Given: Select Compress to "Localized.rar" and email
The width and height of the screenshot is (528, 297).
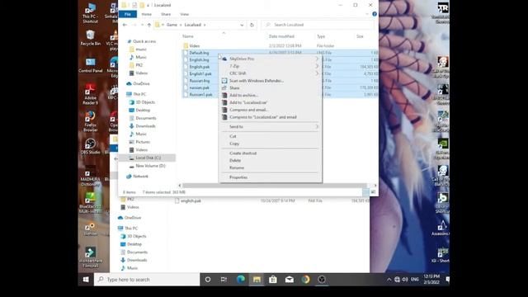Looking at the screenshot, I should coord(271,117).
